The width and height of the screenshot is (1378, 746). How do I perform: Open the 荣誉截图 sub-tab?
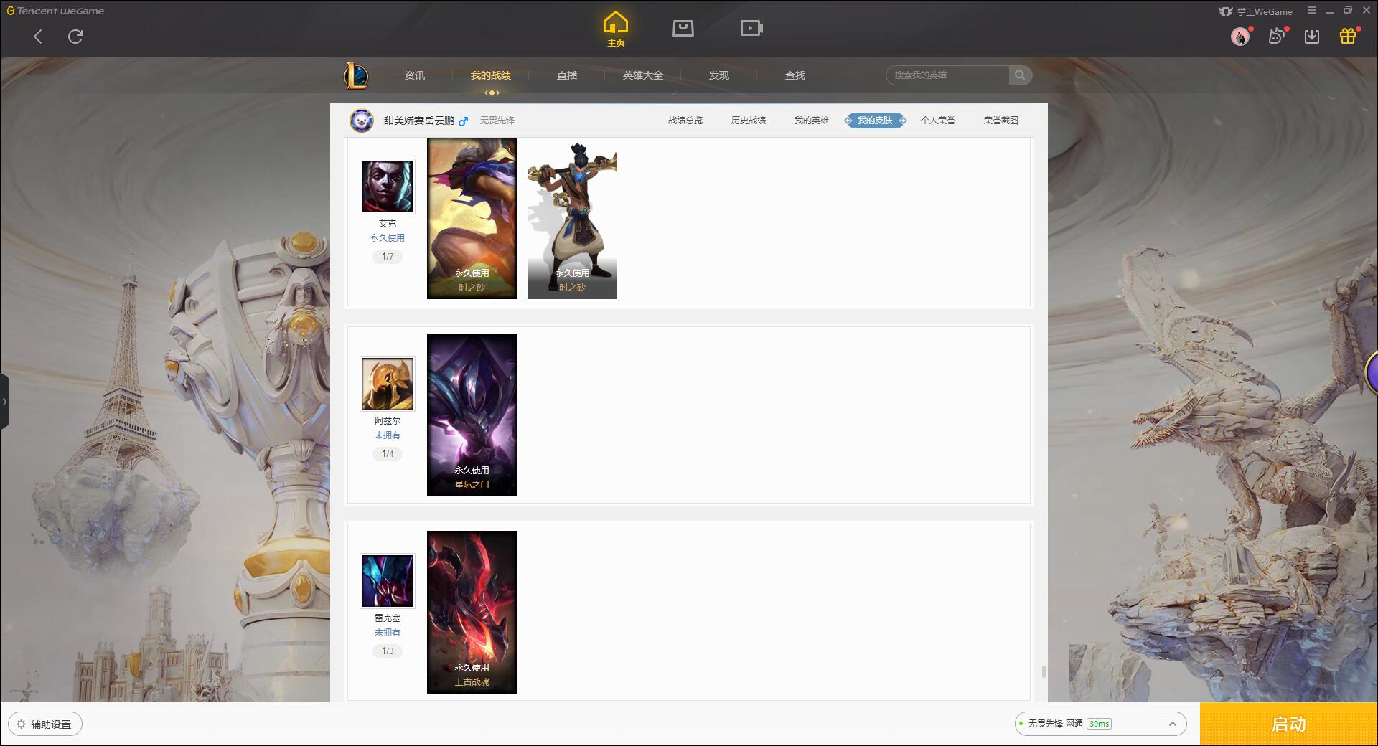click(x=1001, y=121)
